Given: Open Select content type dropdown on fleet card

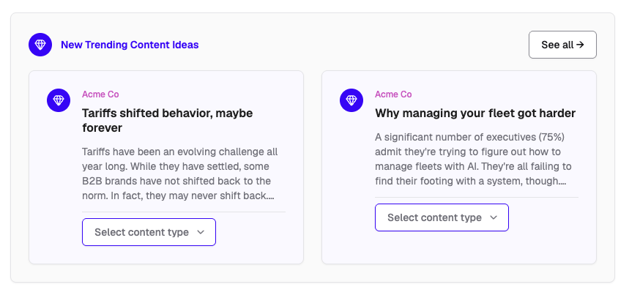Looking at the screenshot, I should point(442,217).
